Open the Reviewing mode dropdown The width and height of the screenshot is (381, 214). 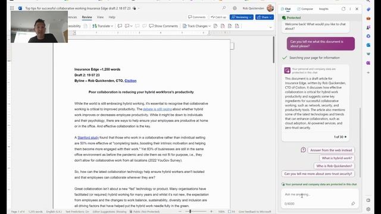click(242, 17)
